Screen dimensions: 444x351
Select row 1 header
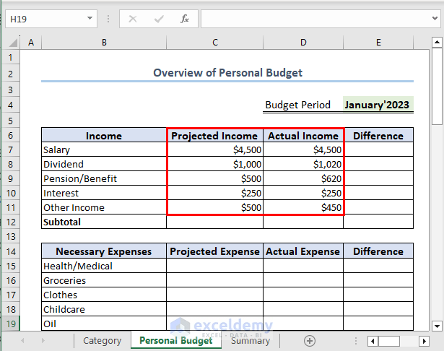pos(11,58)
